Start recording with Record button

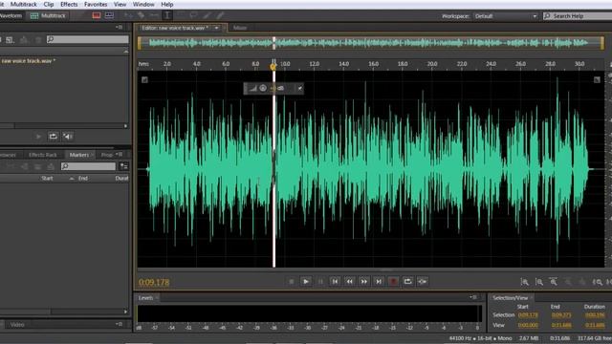pyautogui.click(x=393, y=281)
